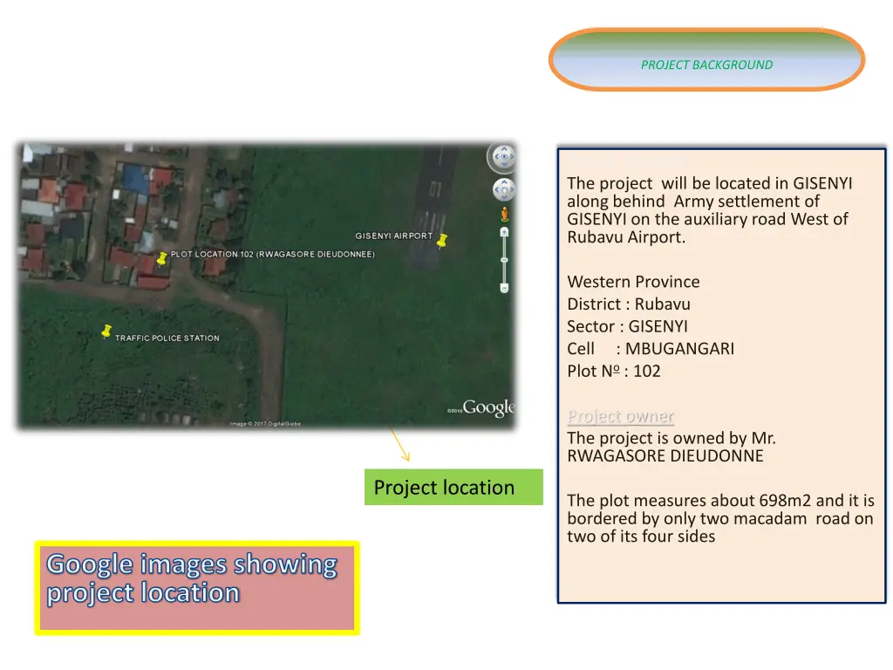893x670 pixels.
Task: Select the Google images showing project location box
Action: [196, 587]
